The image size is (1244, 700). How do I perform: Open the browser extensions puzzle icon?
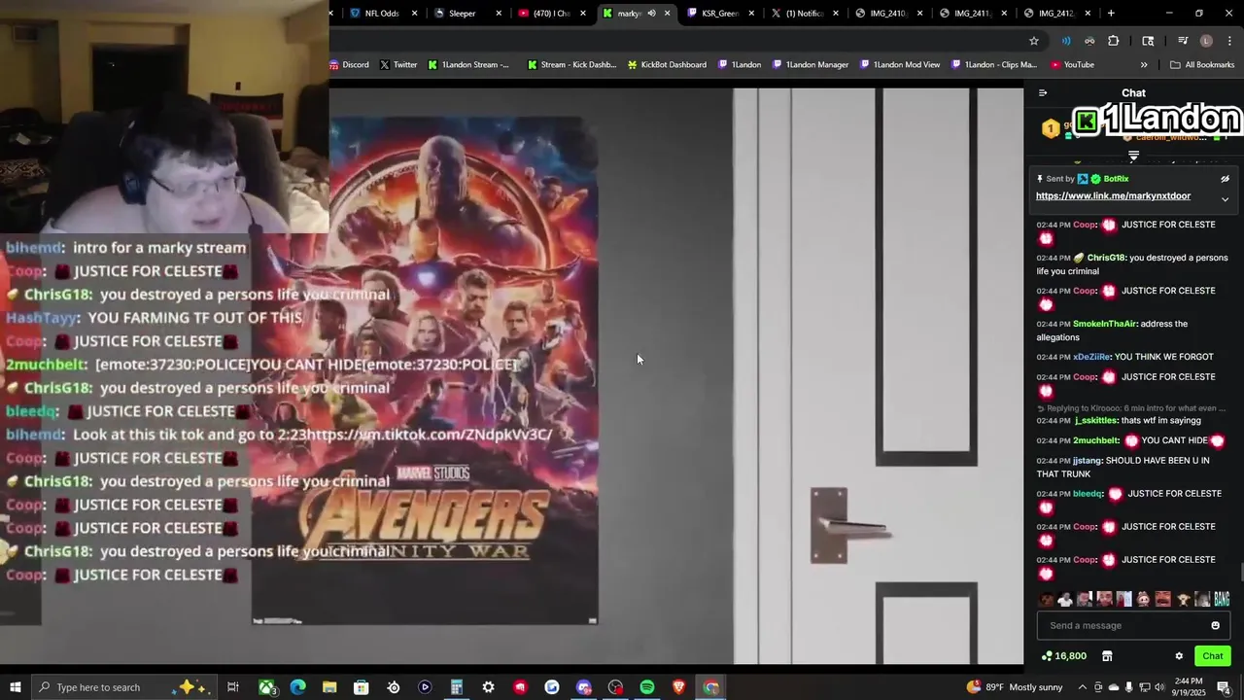pyautogui.click(x=1114, y=41)
